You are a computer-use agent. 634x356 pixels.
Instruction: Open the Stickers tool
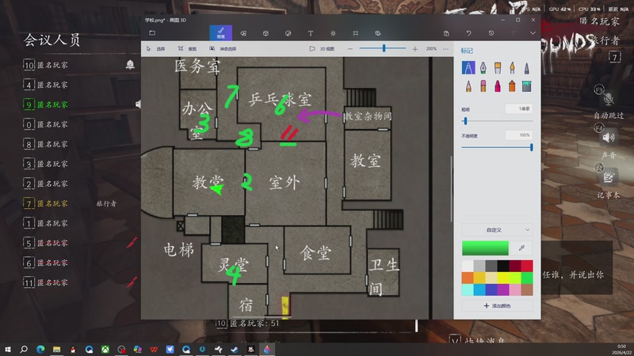[288, 33]
